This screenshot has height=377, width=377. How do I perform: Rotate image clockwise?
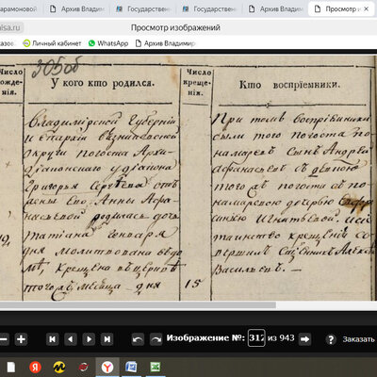click(156, 339)
